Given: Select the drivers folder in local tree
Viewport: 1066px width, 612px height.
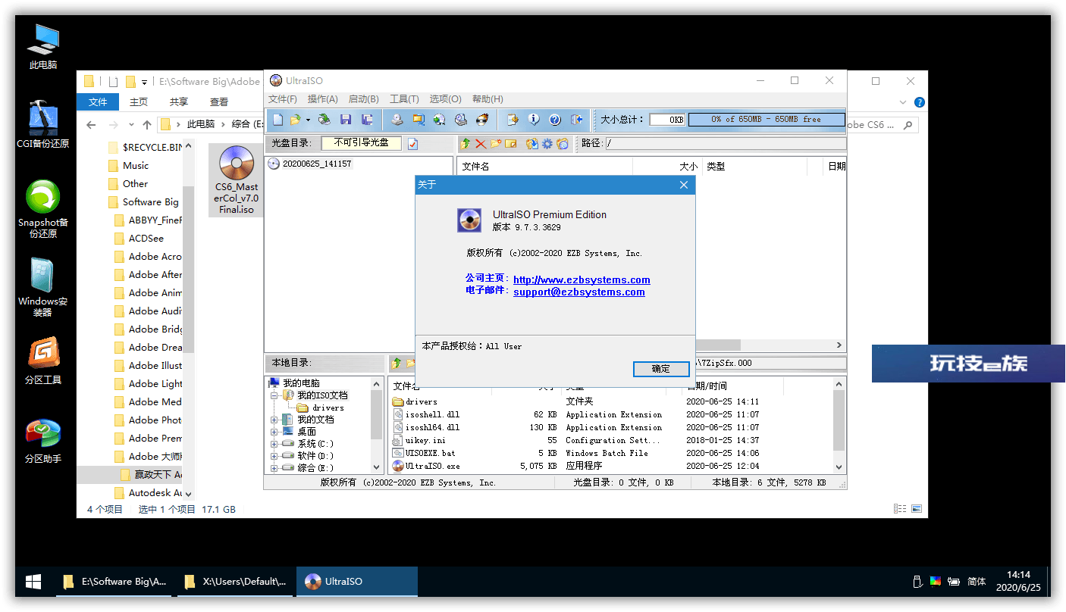Looking at the screenshot, I should point(328,407).
